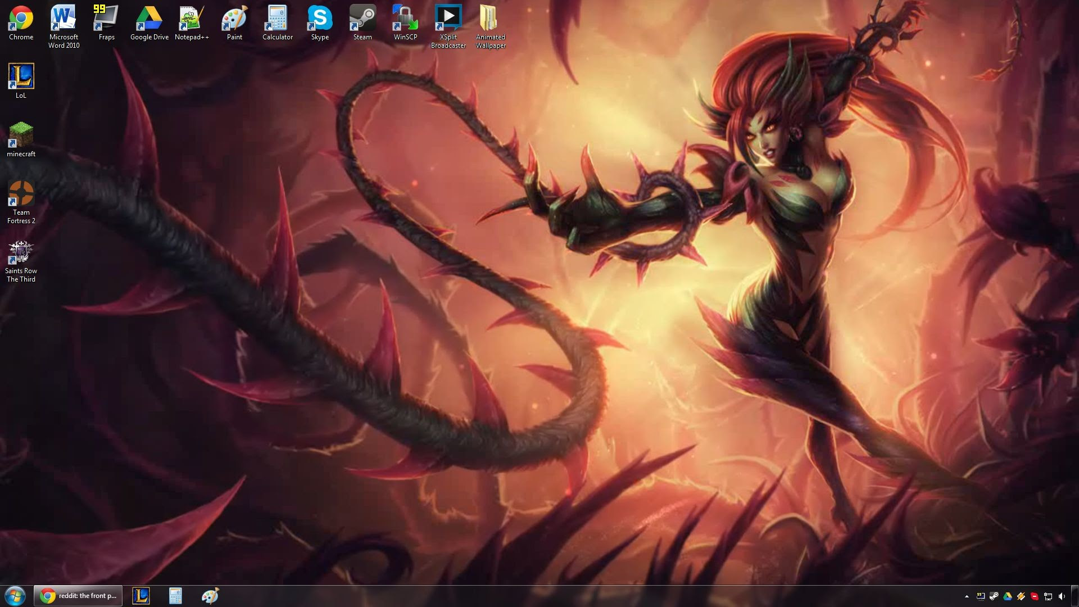This screenshot has height=607, width=1079.
Task: Open the Skype desktop shortcut
Action: tap(320, 19)
